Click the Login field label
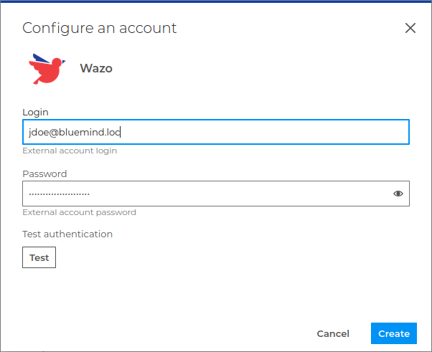 pyautogui.click(x=35, y=113)
